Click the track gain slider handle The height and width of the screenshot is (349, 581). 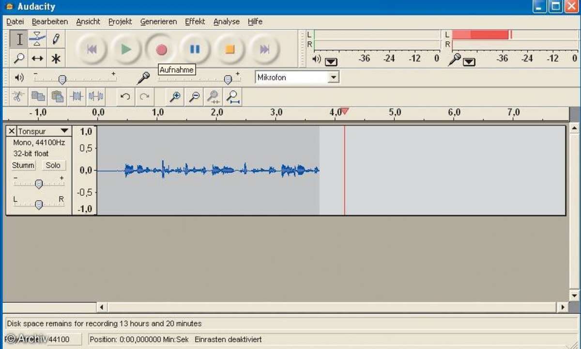[39, 184]
